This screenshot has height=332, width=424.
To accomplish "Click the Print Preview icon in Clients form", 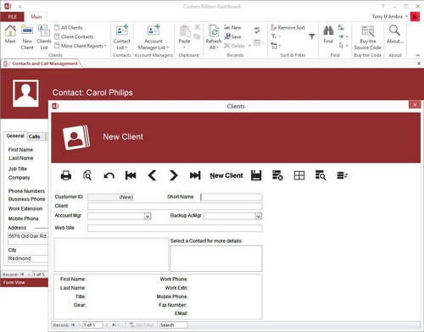I will [87, 175].
